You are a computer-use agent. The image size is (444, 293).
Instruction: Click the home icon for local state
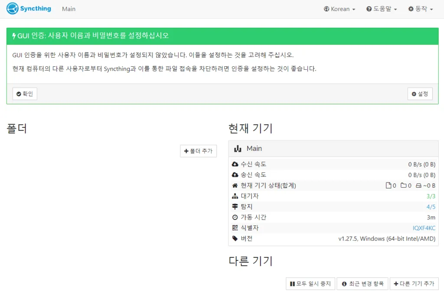point(235,186)
